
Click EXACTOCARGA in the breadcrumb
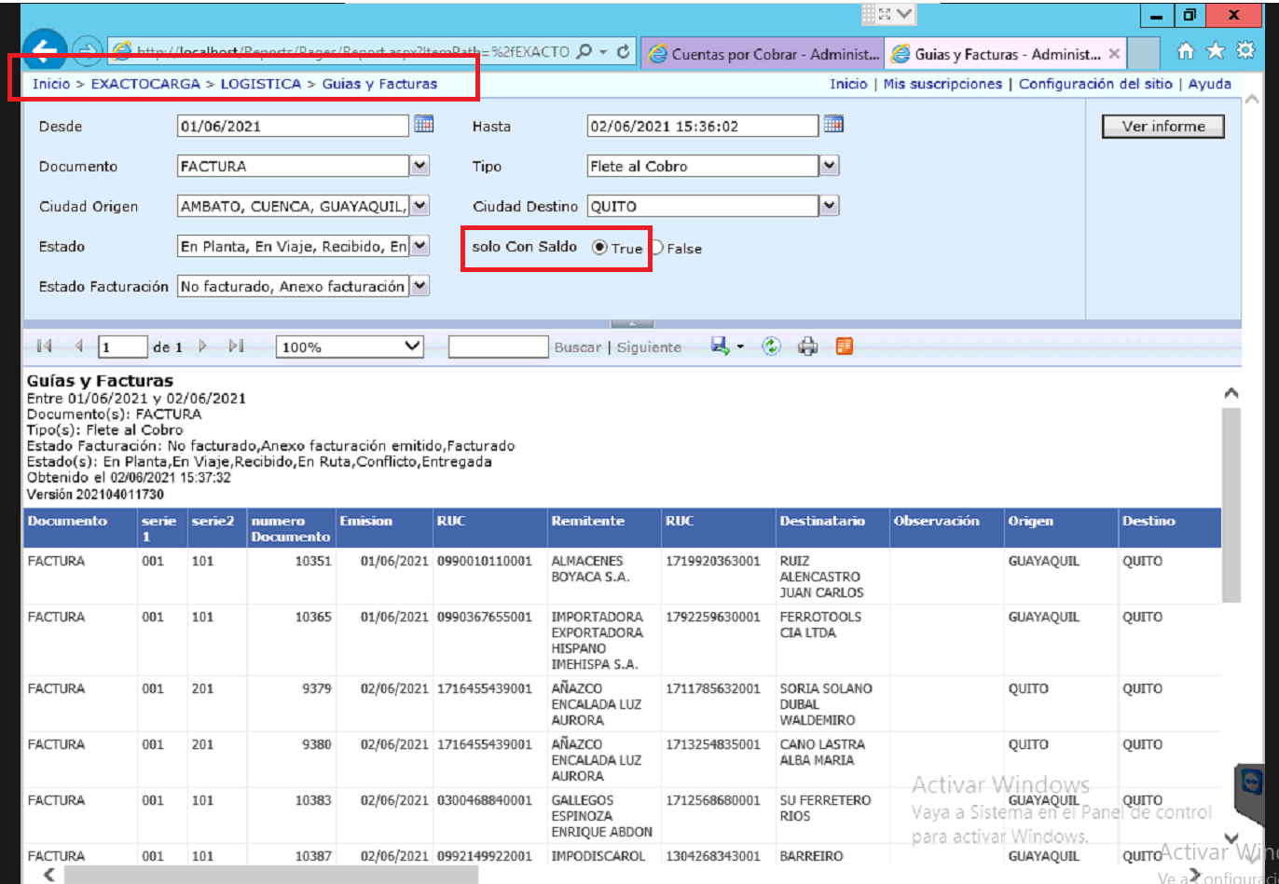tap(145, 84)
